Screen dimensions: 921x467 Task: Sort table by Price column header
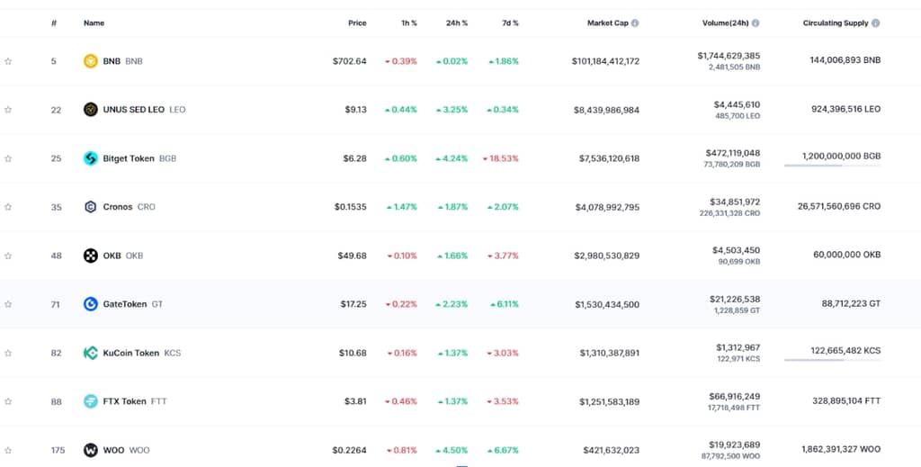[x=357, y=23]
